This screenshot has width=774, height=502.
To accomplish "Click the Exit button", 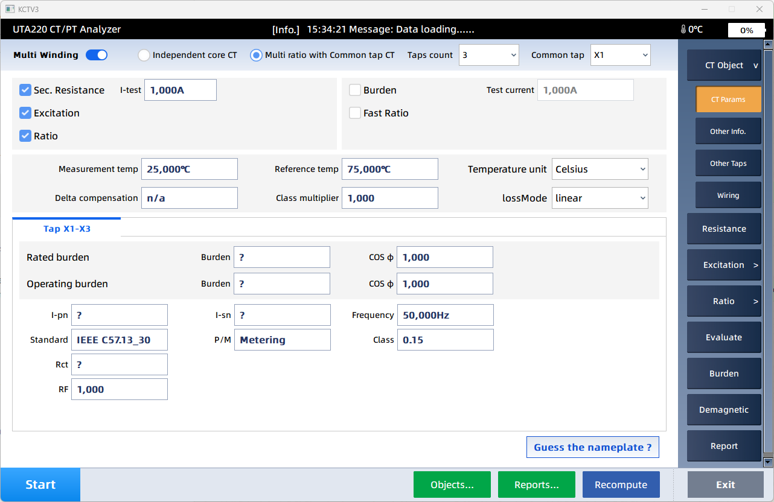I will [x=726, y=485].
